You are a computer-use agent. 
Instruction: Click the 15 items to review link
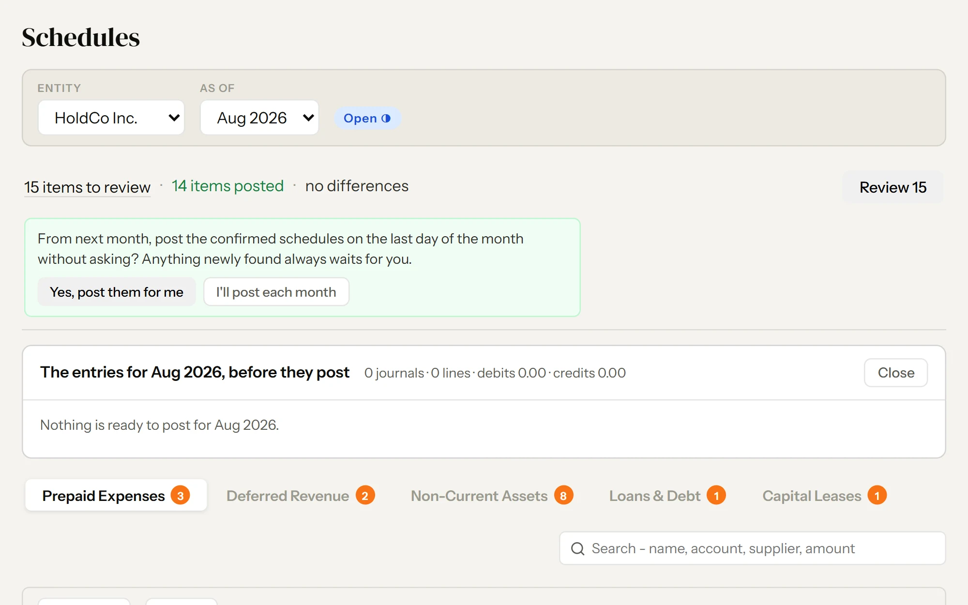click(x=88, y=187)
